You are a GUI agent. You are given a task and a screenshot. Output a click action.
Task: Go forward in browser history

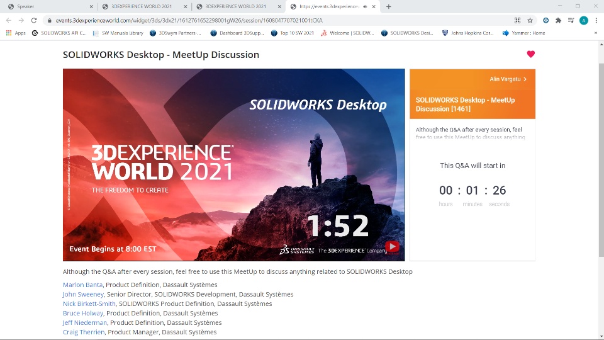click(21, 20)
